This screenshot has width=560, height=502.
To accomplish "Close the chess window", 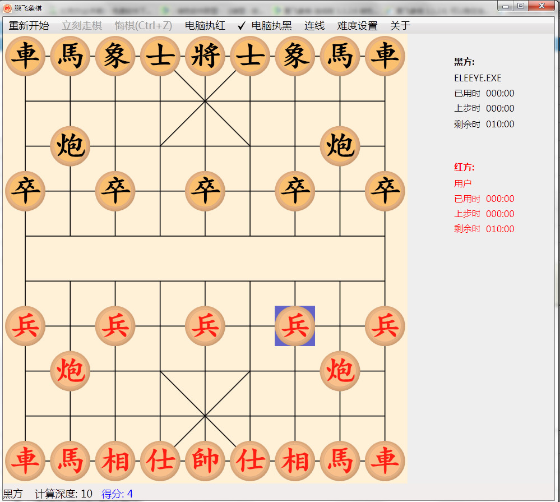I will tap(542, 6).
